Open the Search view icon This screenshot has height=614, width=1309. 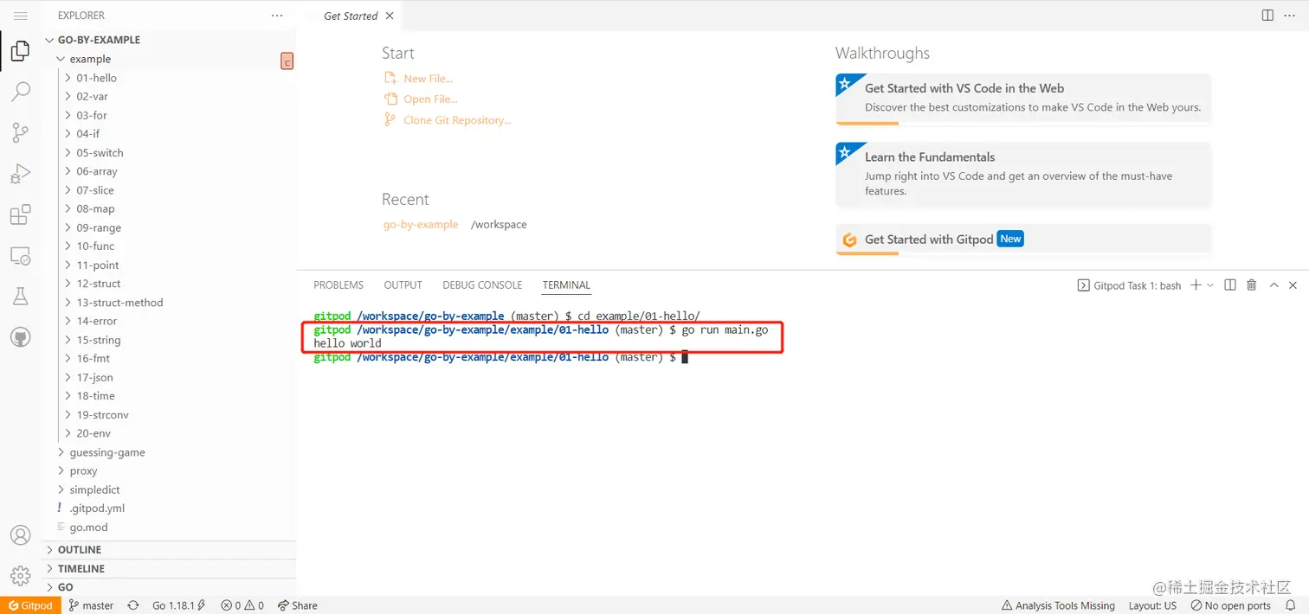(21, 92)
